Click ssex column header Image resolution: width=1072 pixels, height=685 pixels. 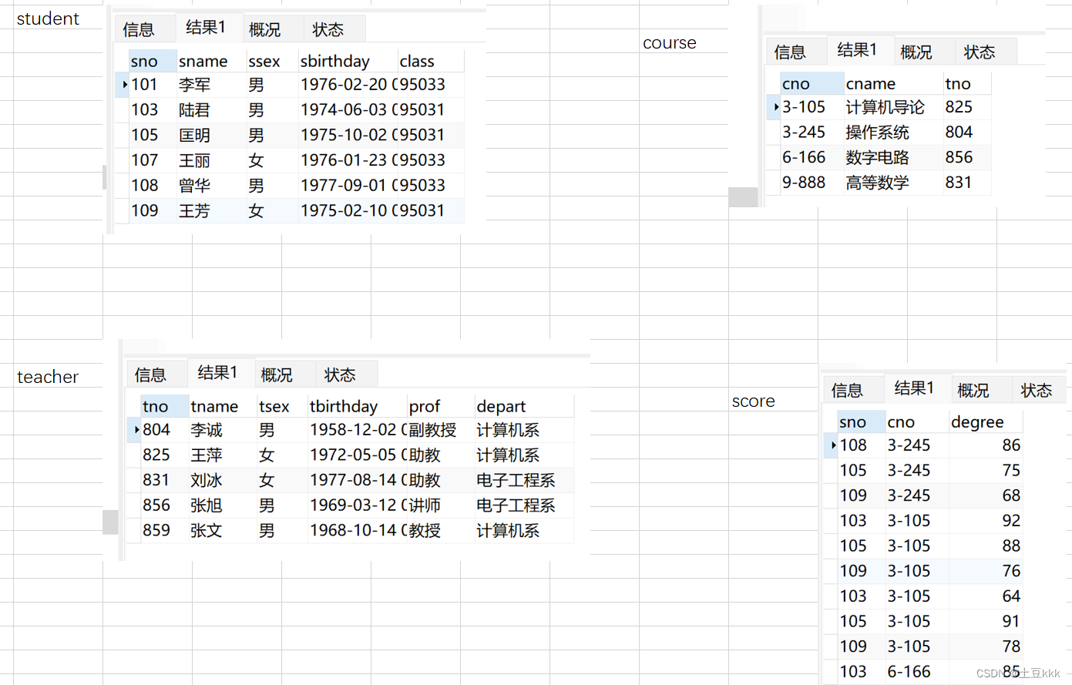tap(272, 62)
